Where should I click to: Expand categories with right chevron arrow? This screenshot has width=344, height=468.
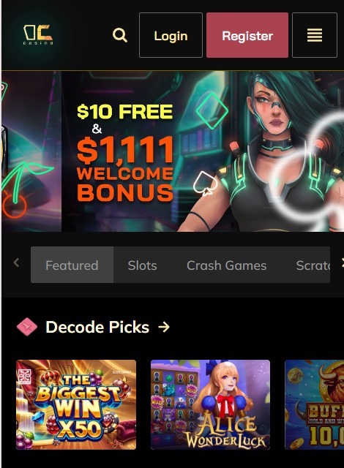click(343, 263)
